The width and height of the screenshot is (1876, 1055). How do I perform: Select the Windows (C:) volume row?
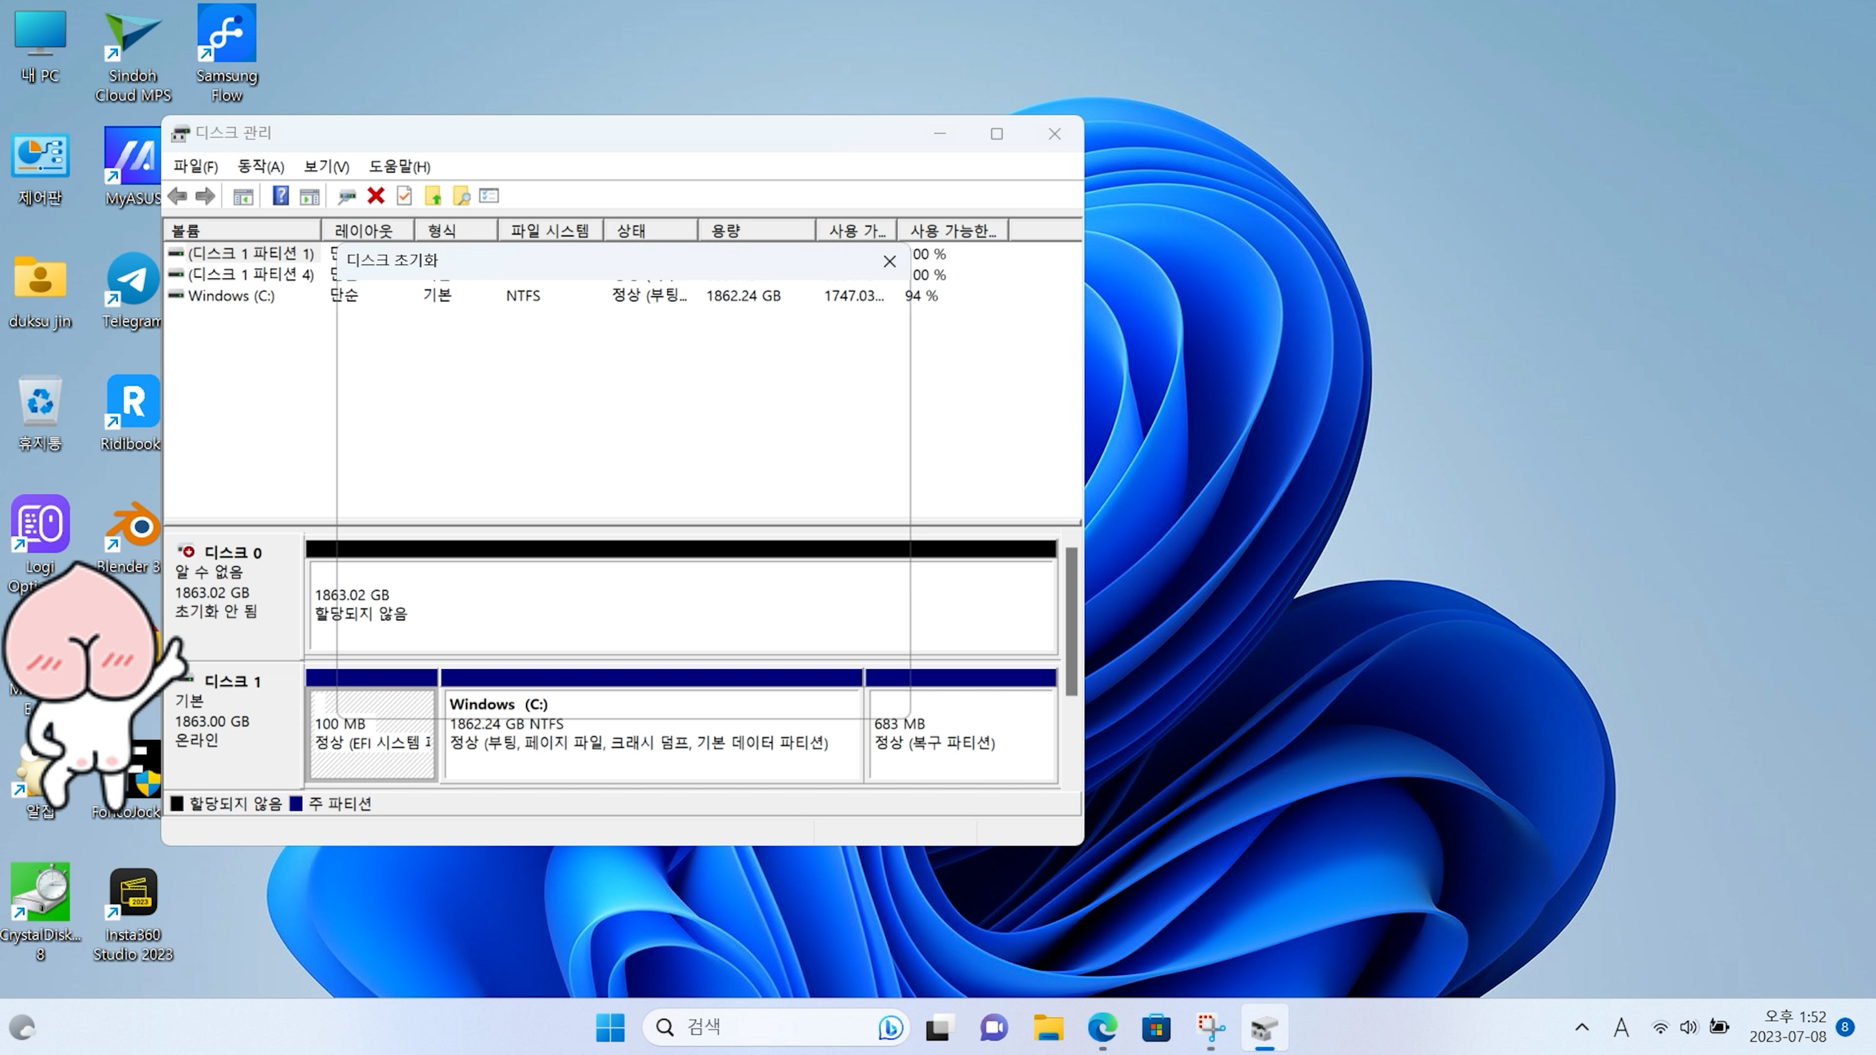[x=231, y=296]
